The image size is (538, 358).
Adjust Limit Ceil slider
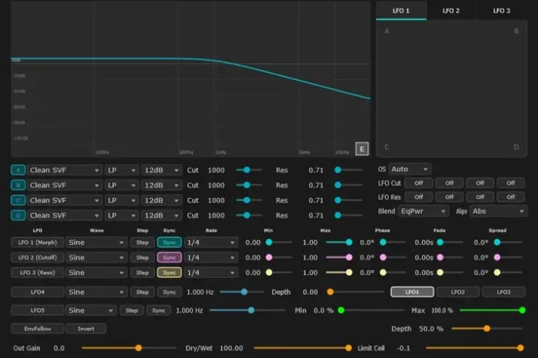475,348
